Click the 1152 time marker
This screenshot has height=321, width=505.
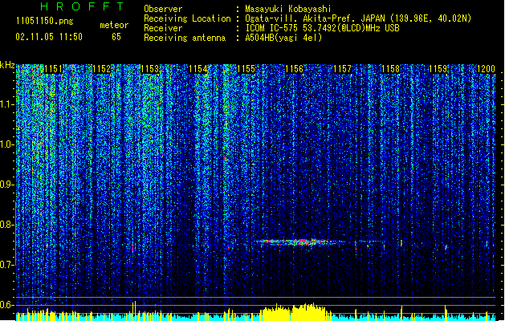(101, 69)
